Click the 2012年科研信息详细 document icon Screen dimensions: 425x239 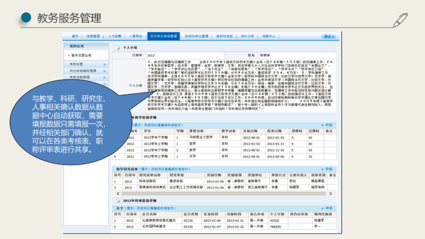click(118, 201)
